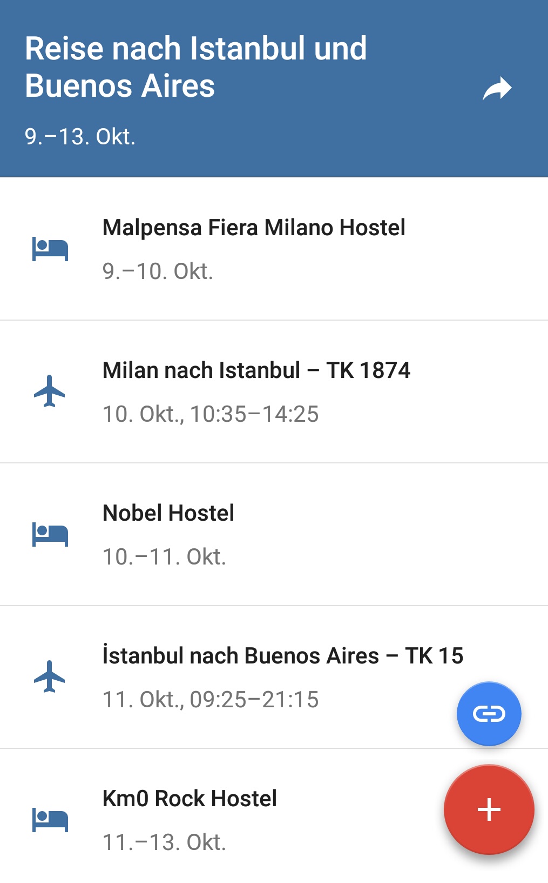This screenshot has width=548, height=883.
Task: Tap bed icon for Malpensa Fiera Milano Hostel
Action: [50, 249]
